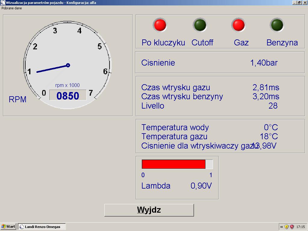Click the dark green Benzyna indicator light

pos(277,25)
